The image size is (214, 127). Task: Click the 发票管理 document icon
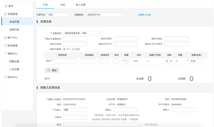[5, 14]
